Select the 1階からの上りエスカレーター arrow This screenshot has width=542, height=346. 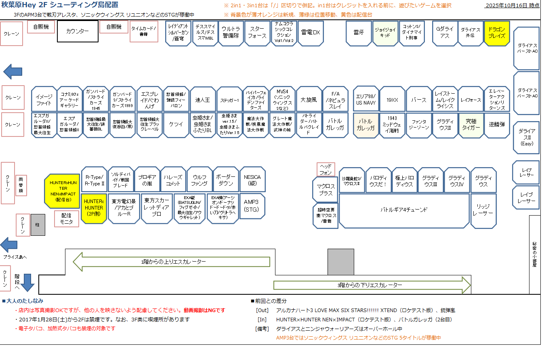(x=171, y=262)
